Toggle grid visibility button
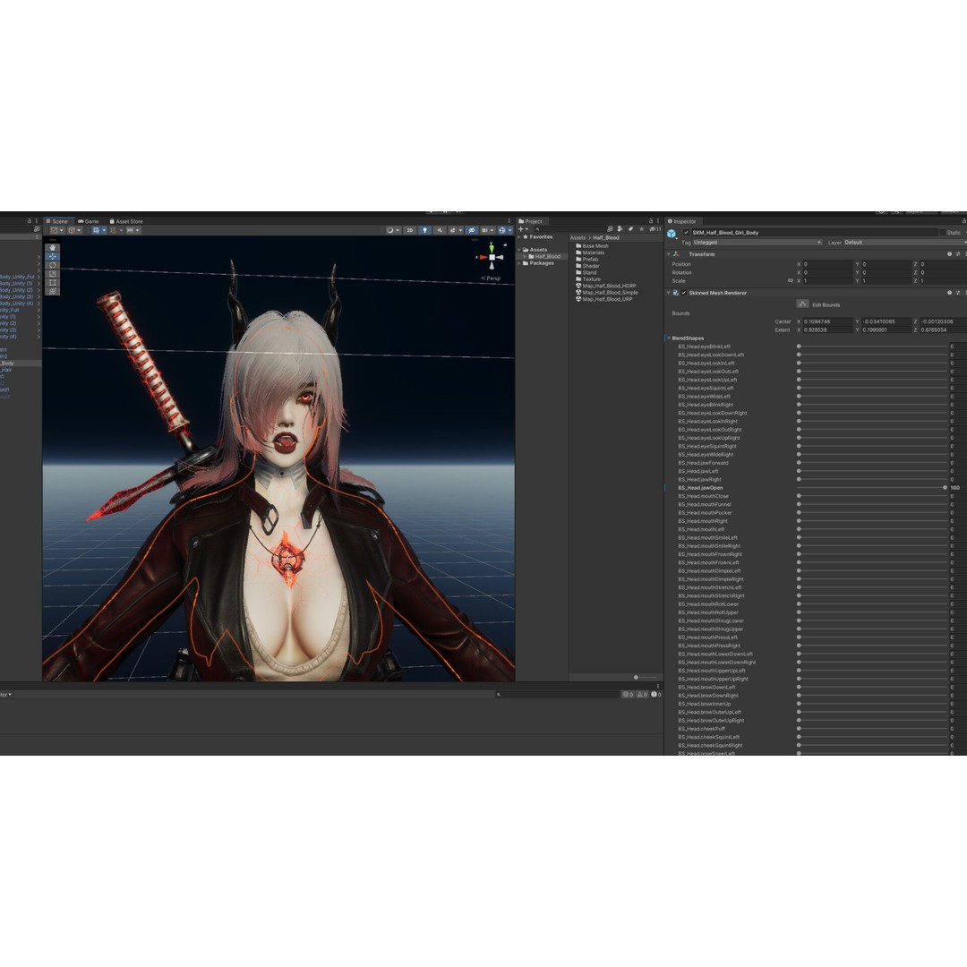Image resolution: width=967 pixels, height=967 pixels. [96, 230]
